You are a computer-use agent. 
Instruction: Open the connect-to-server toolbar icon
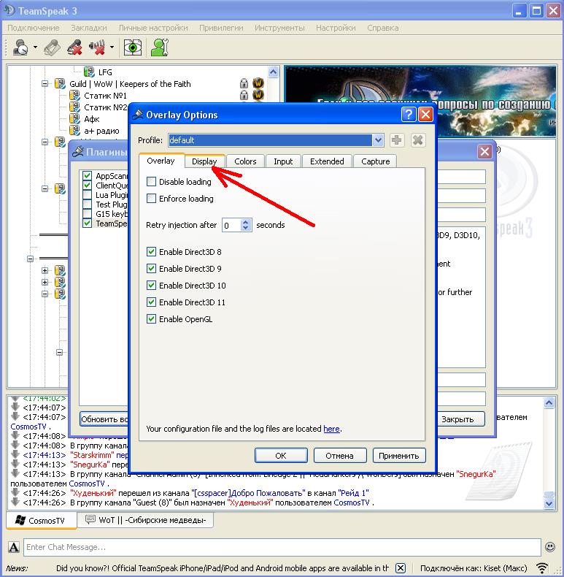[x=20, y=47]
